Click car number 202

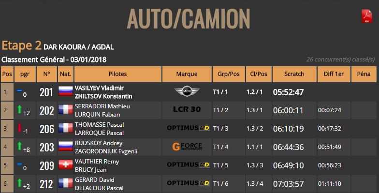(46, 110)
